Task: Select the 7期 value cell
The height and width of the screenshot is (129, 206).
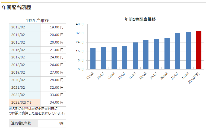Action: pos(52,123)
